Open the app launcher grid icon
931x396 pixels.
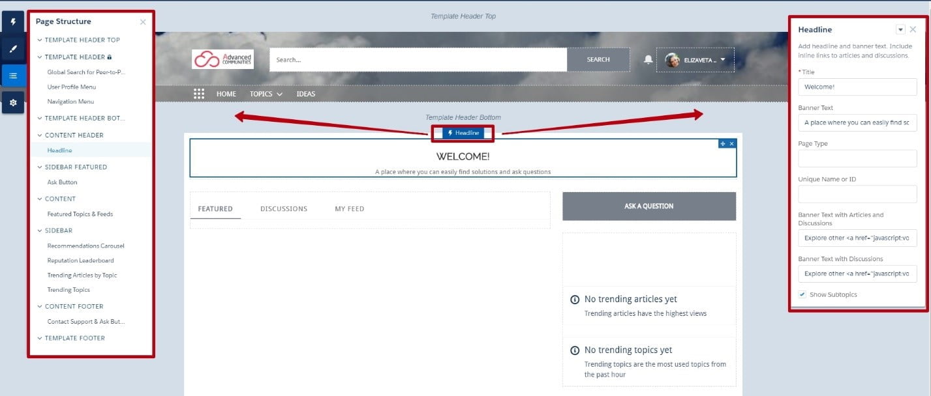200,94
